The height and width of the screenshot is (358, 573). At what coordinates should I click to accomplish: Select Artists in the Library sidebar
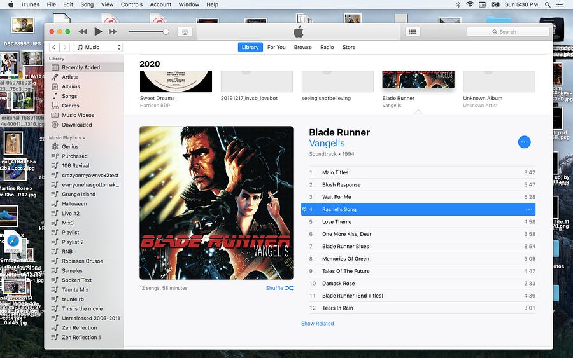click(x=84, y=77)
